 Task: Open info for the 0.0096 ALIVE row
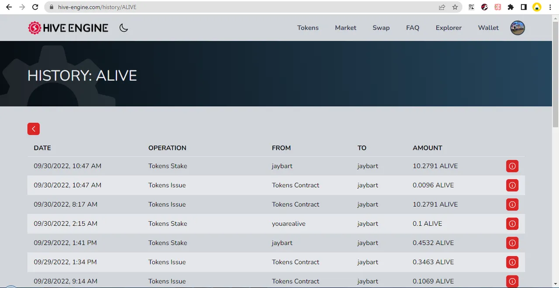coord(512,185)
